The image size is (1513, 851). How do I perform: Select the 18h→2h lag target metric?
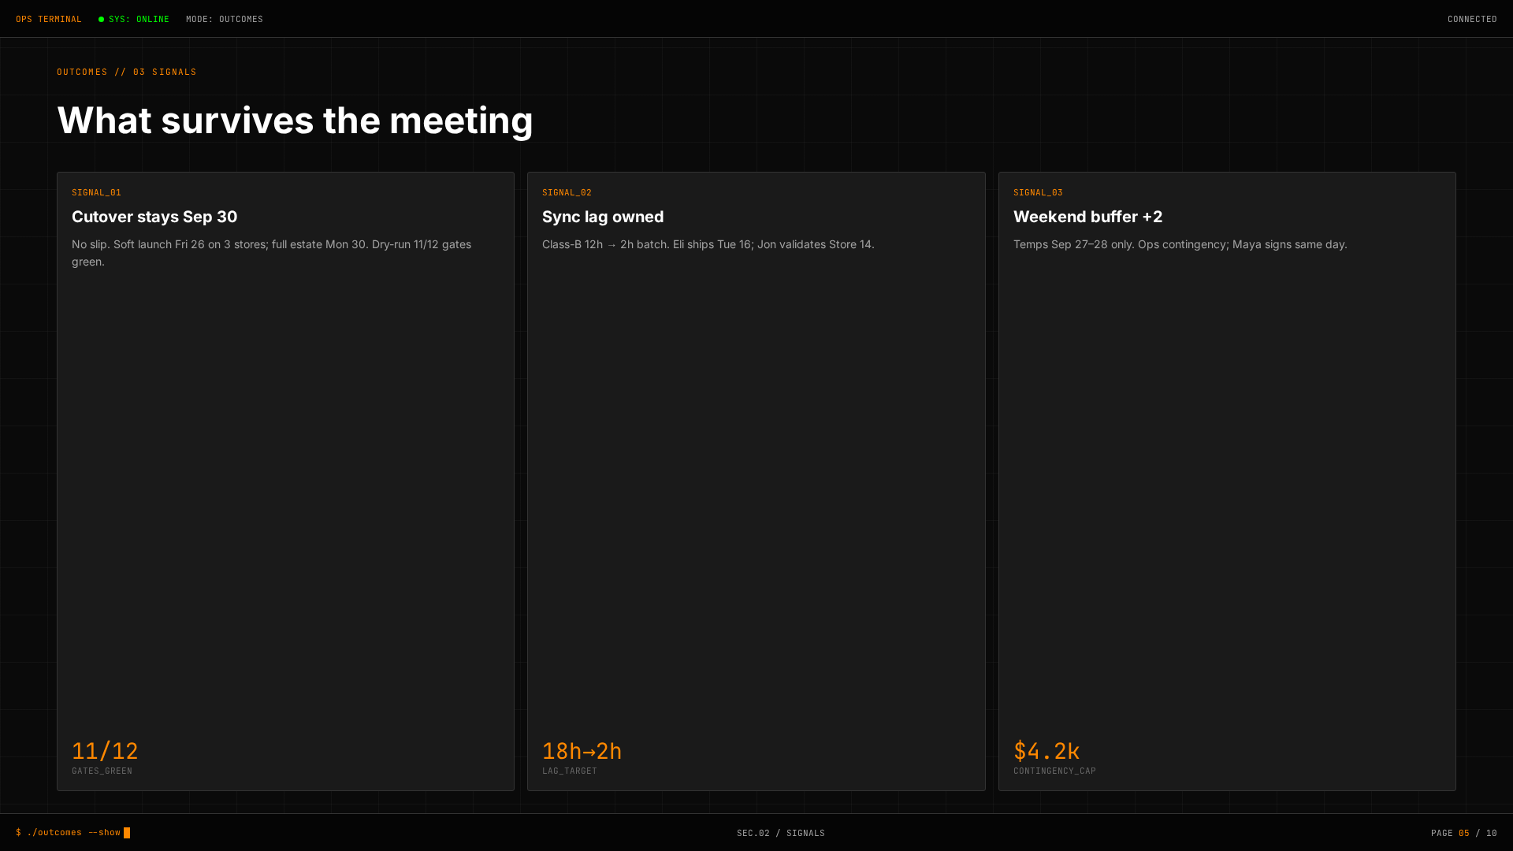[x=582, y=751]
